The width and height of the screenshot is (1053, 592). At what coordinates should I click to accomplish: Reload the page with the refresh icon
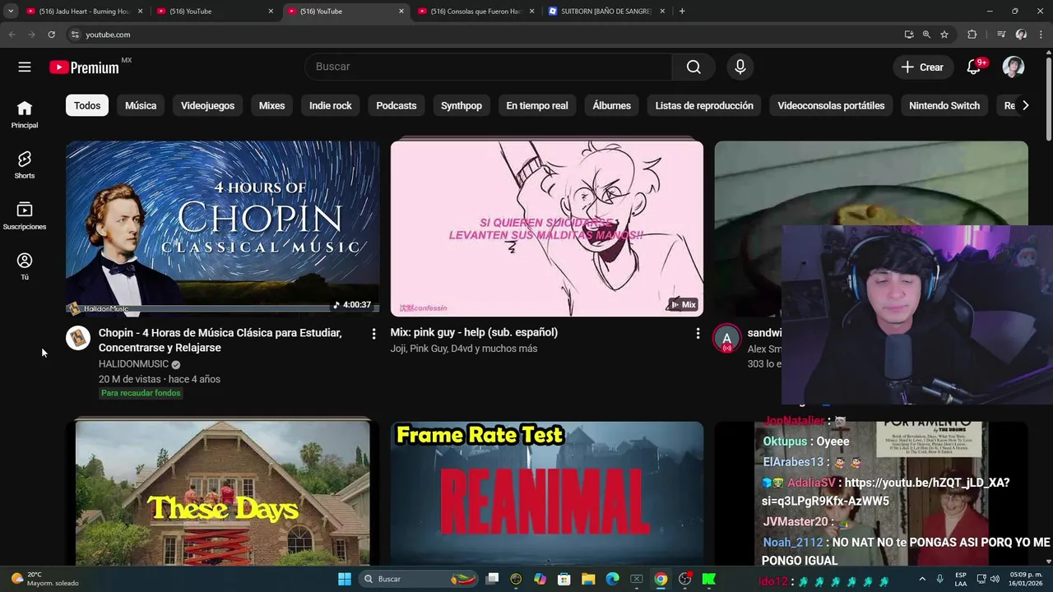(x=51, y=35)
